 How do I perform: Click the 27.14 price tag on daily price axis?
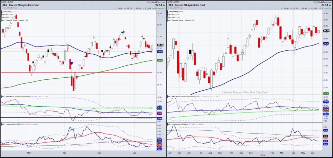[160, 45]
